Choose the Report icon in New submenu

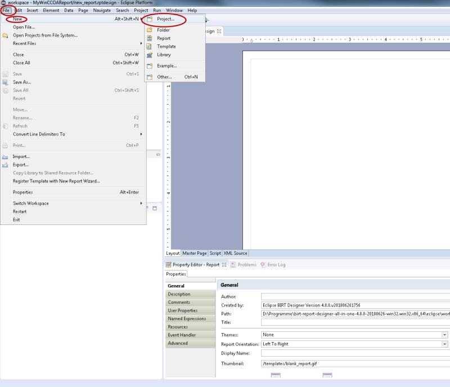[x=150, y=38]
